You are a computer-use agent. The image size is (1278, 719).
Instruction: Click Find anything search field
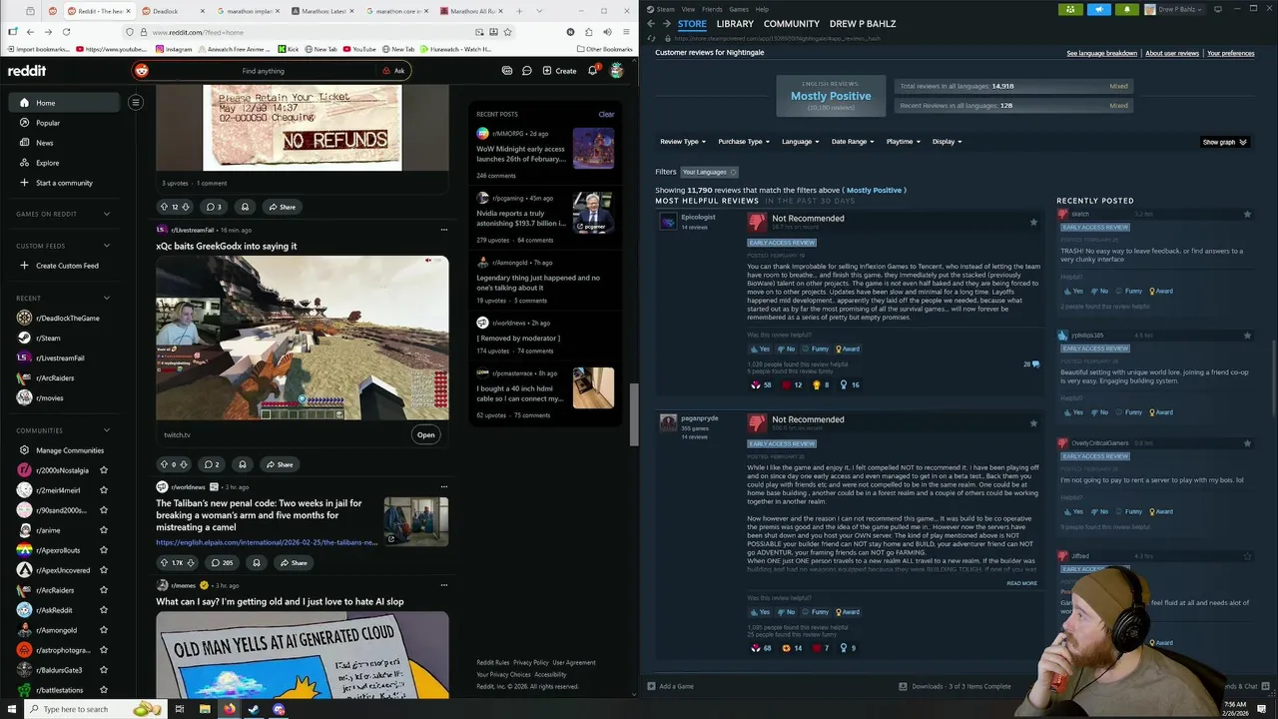(271, 71)
